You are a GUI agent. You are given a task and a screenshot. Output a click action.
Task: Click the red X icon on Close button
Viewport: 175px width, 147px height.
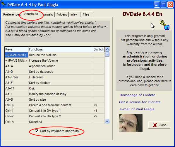(x=155, y=125)
